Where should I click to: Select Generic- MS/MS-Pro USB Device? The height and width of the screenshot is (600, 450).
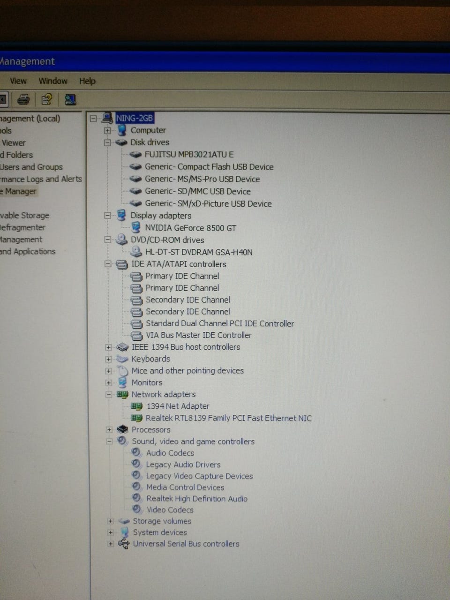(x=202, y=179)
